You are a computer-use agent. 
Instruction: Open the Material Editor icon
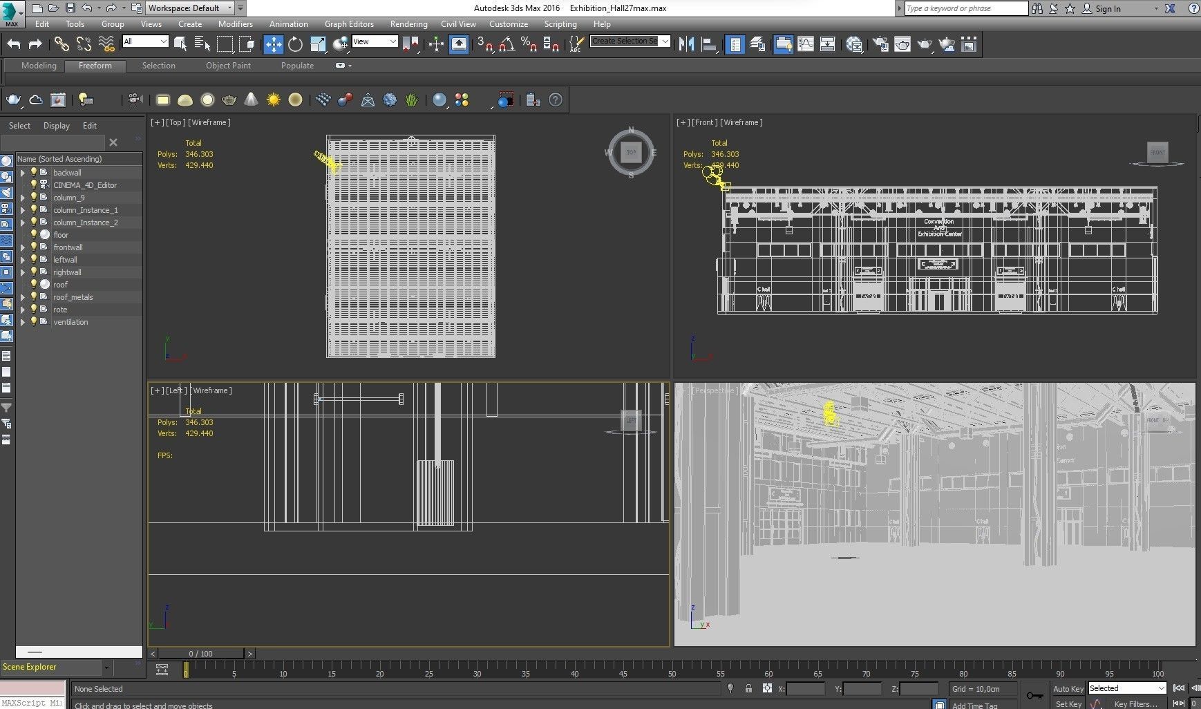click(x=854, y=44)
